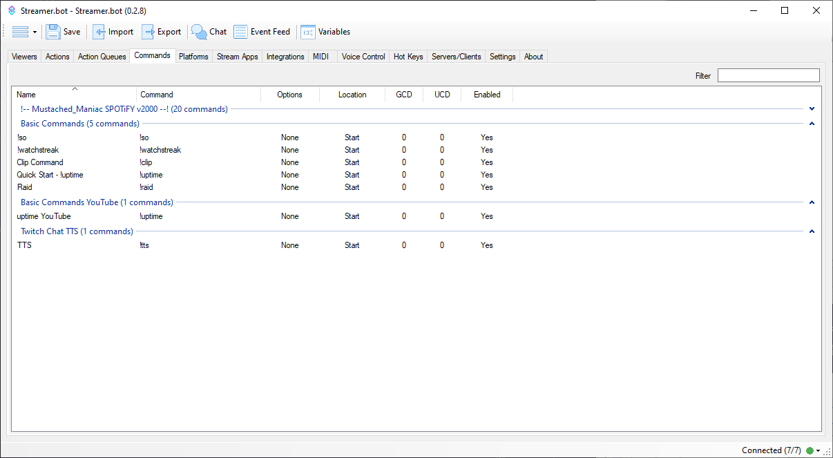Collapse the Twitch Chat TTS group chevron
This screenshot has height=458, width=833.
812,231
